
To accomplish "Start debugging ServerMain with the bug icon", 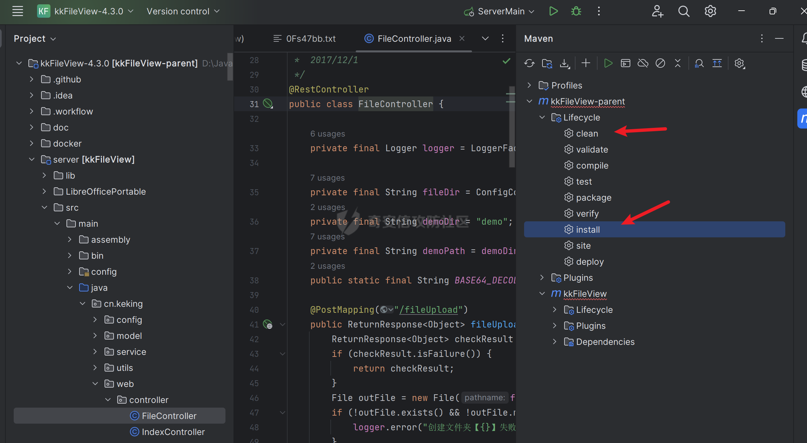I will pos(576,11).
